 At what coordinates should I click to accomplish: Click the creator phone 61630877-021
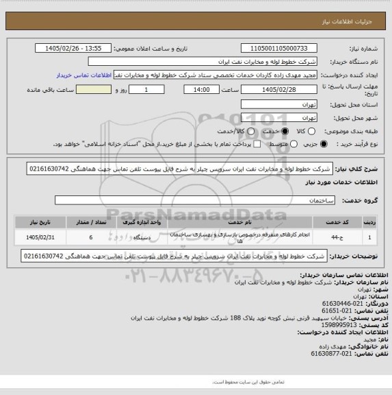[331, 353]
